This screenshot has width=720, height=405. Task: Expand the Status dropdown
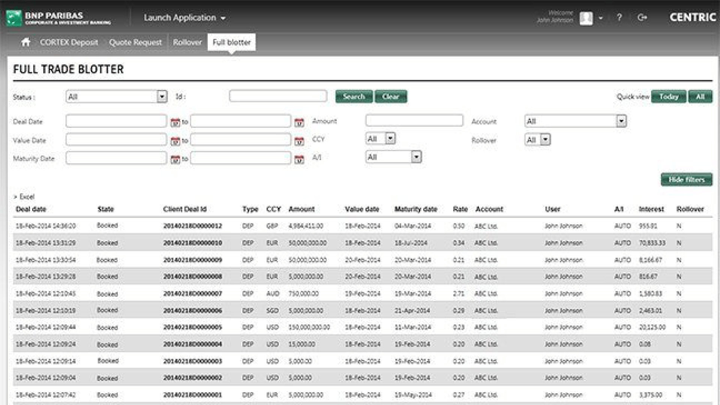point(162,97)
